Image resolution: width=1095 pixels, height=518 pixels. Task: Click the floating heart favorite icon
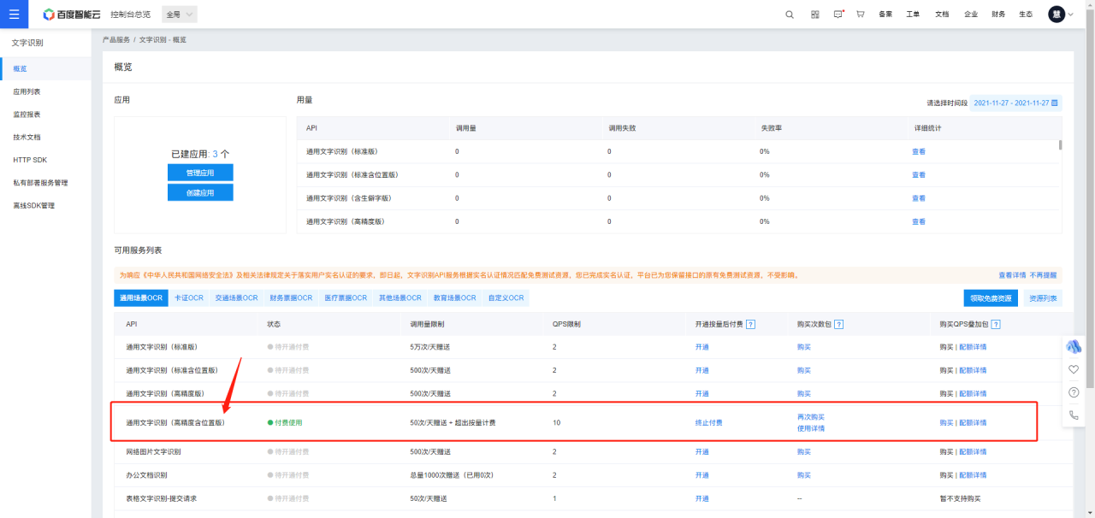coord(1074,369)
